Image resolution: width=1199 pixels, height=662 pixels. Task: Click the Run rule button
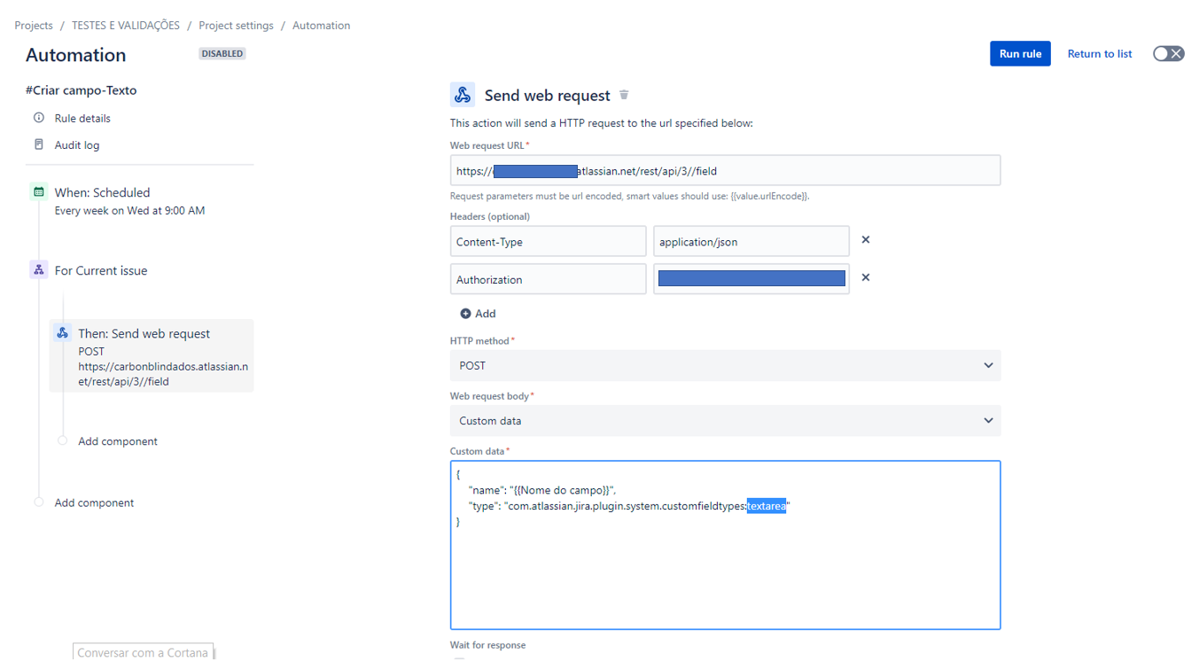1020,53
